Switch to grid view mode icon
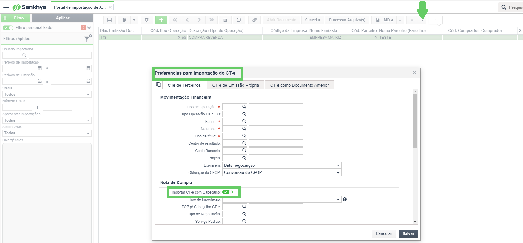Screen dimensions: 523x243 [109, 20]
